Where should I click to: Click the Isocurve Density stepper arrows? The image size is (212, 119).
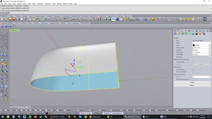[x=210, y=77]
